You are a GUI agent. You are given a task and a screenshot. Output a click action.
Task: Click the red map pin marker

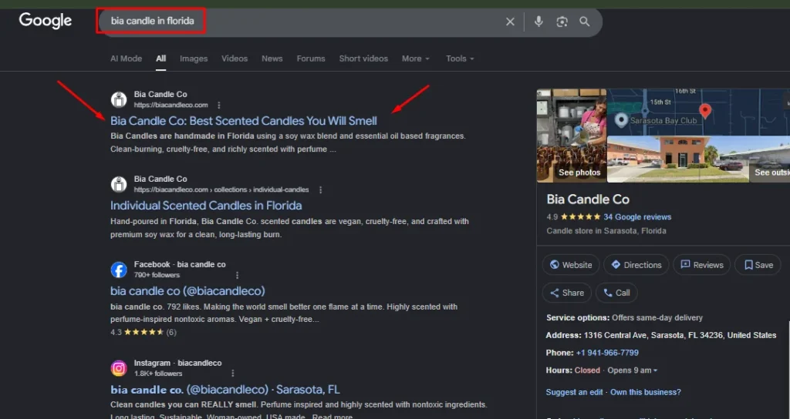click(705, 111)
